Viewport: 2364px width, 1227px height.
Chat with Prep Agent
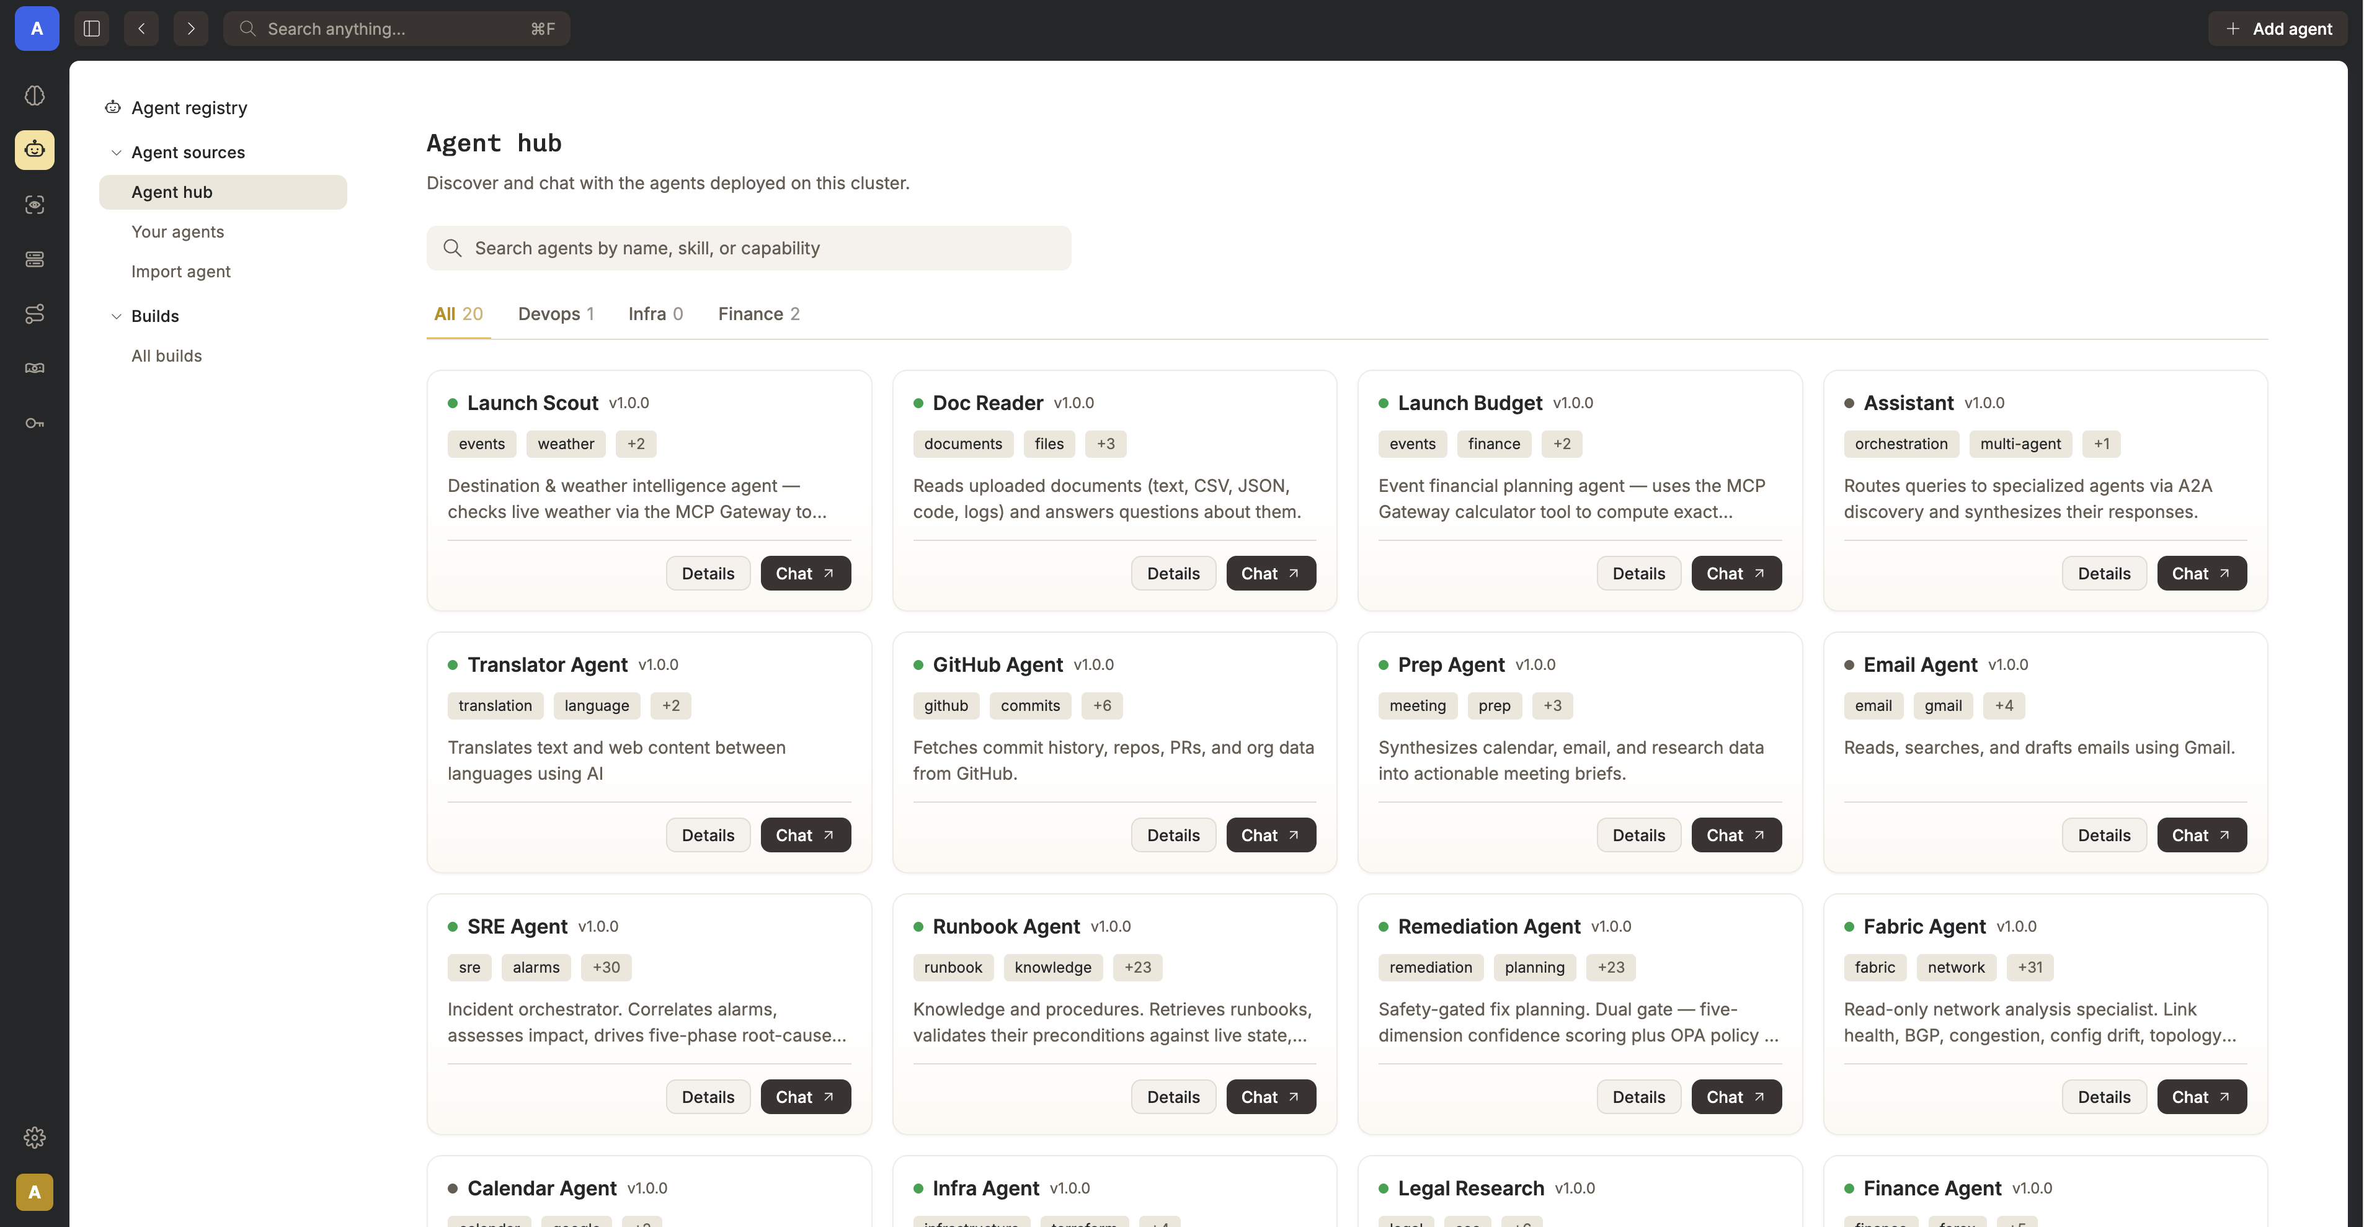coord(1736,835)
